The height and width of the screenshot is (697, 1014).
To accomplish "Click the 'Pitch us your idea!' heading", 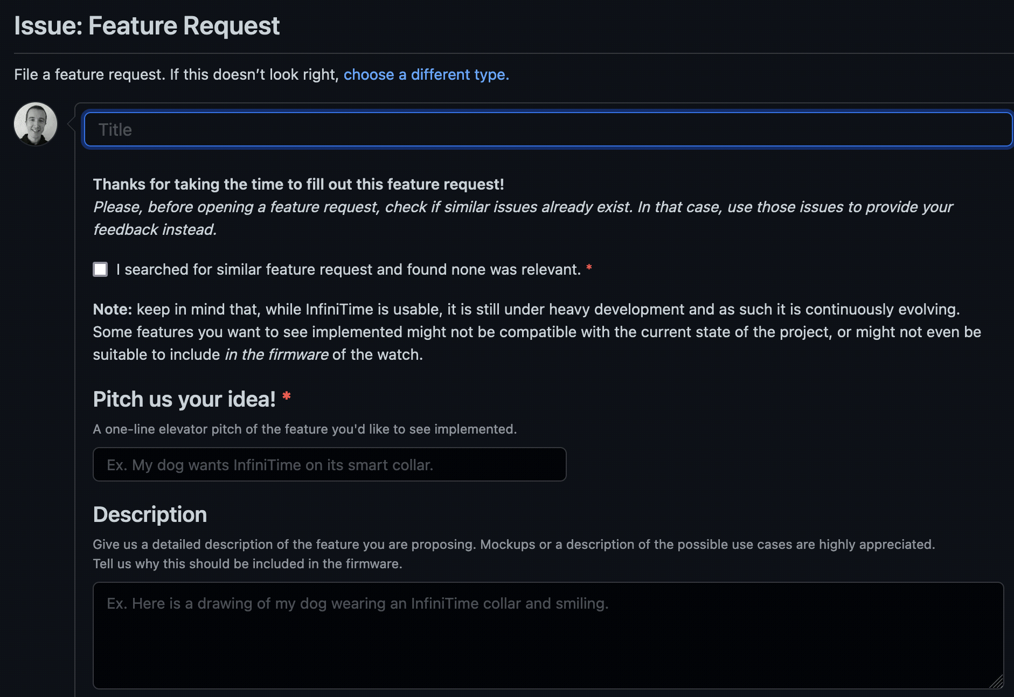I will [x=184, y=399].
